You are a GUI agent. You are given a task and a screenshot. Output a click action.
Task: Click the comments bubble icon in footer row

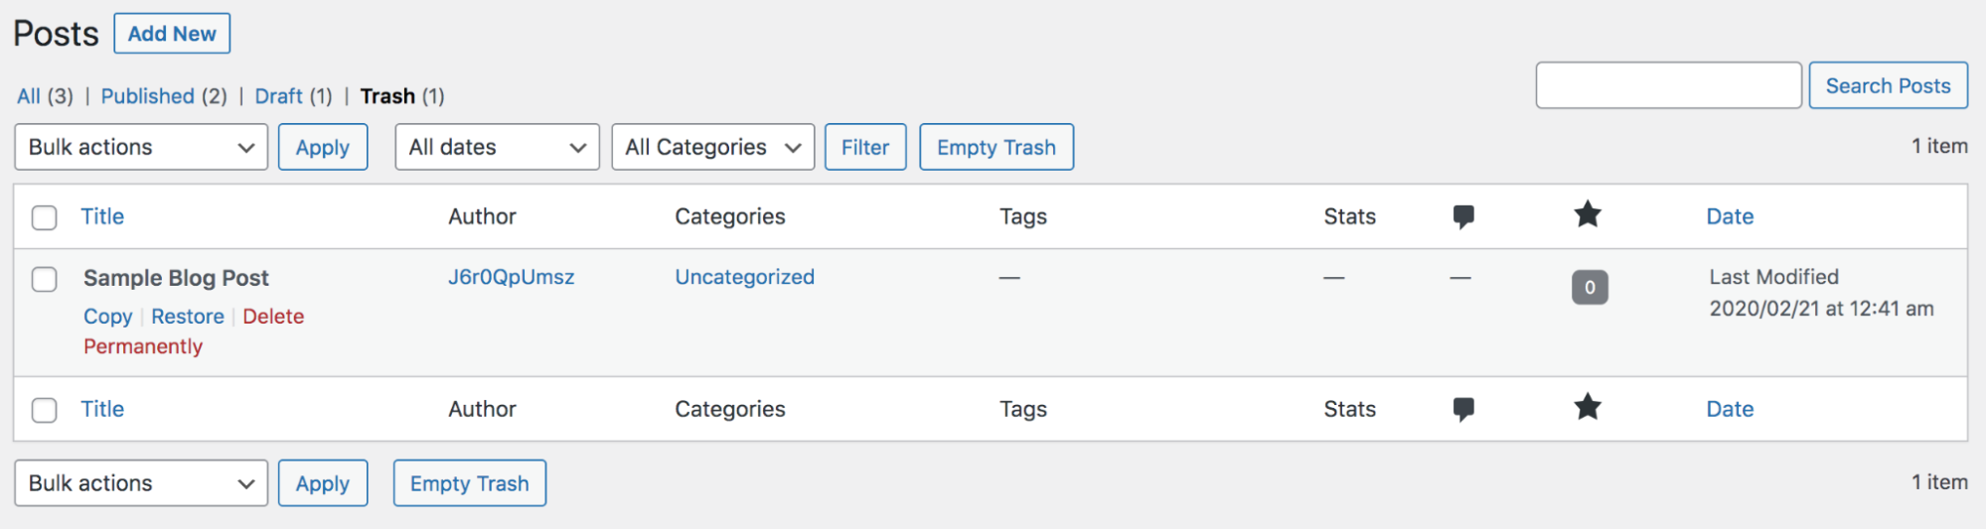[1462, 409]
